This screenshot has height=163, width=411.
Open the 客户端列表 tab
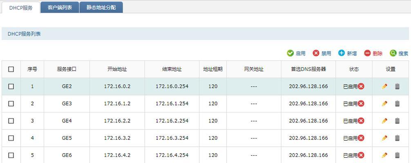coord(60,8)
